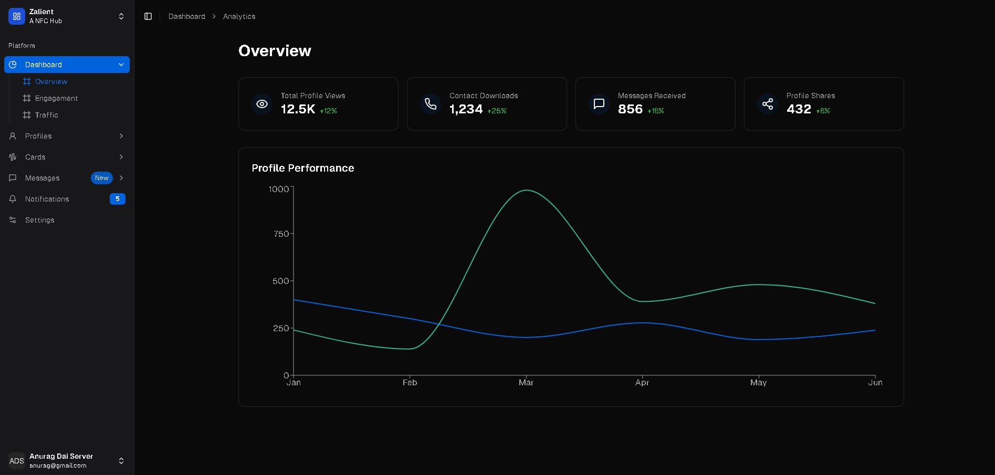Go to Dashboard breadcrumb link
This screenshot has width=995, height=475.
pyautogui.click(x=187, y=16)
